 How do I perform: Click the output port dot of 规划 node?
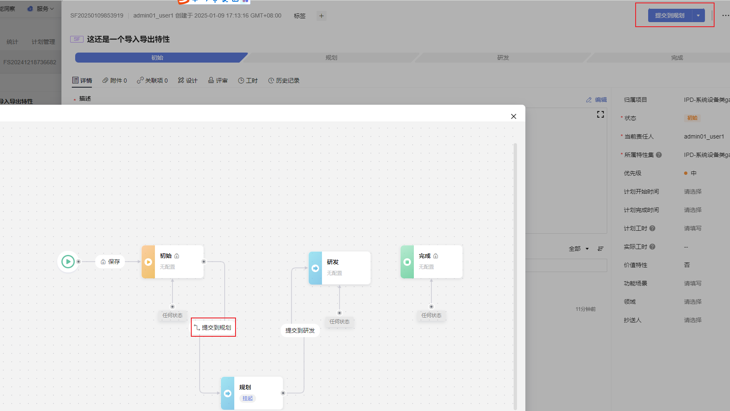point(283,393)
